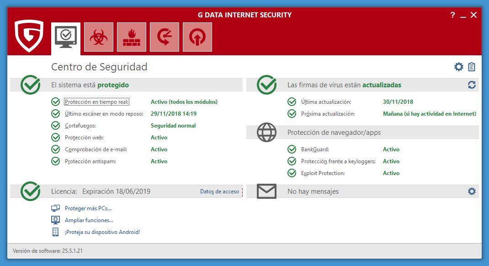Viewport: 489px width, 266px height.
Task: Click Ampliar funciones... link
Action: (x=89, y=220)
